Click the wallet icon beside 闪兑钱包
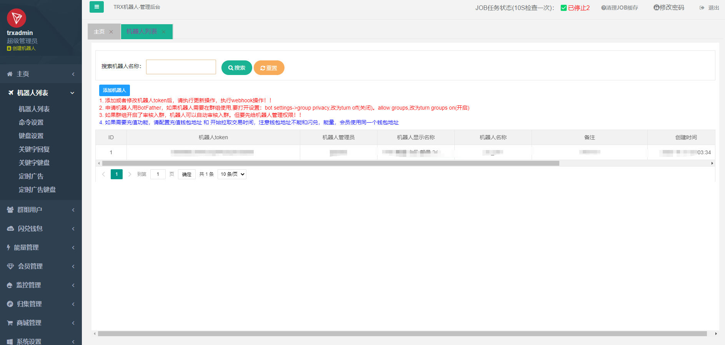The width and height of the screenshot is (725, 345). click(x=10, y=228)
